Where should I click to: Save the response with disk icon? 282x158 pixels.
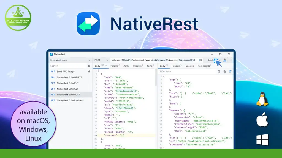219,72
